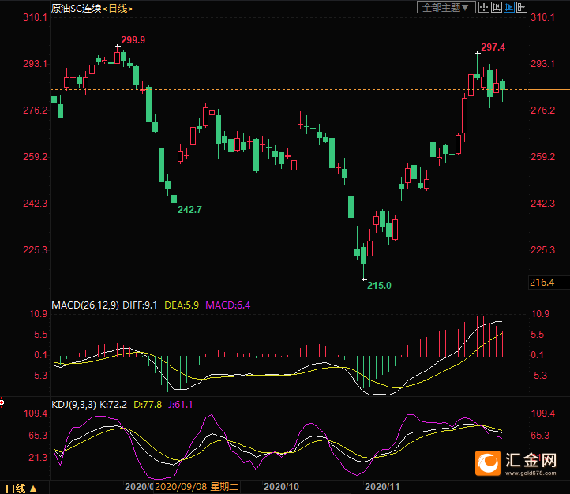Click the -5.3 MACD right axis value
The height and width of the screenshot is (494, 570).
coord(538,375)
